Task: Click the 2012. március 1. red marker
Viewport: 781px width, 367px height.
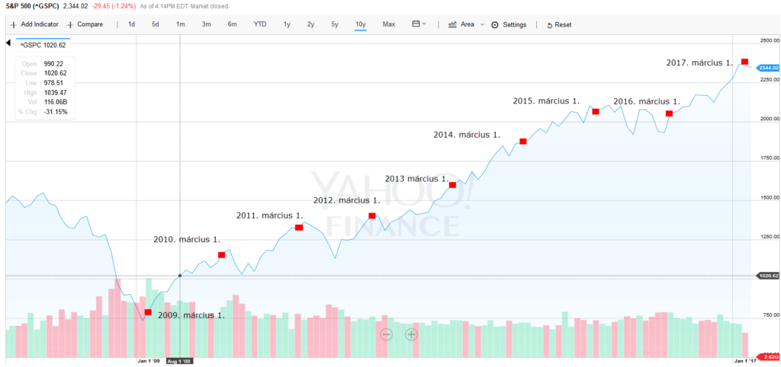Action: pos(372,215)
